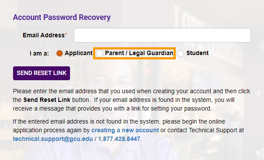Click the bold 'Send Reset Link' text in instructions
The height and width of the screenshot is (160, 264).
click(47, 100)
